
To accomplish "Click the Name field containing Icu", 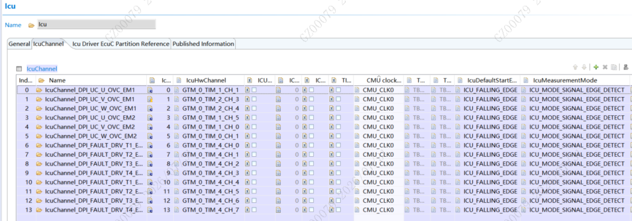I will click(96, 25).
